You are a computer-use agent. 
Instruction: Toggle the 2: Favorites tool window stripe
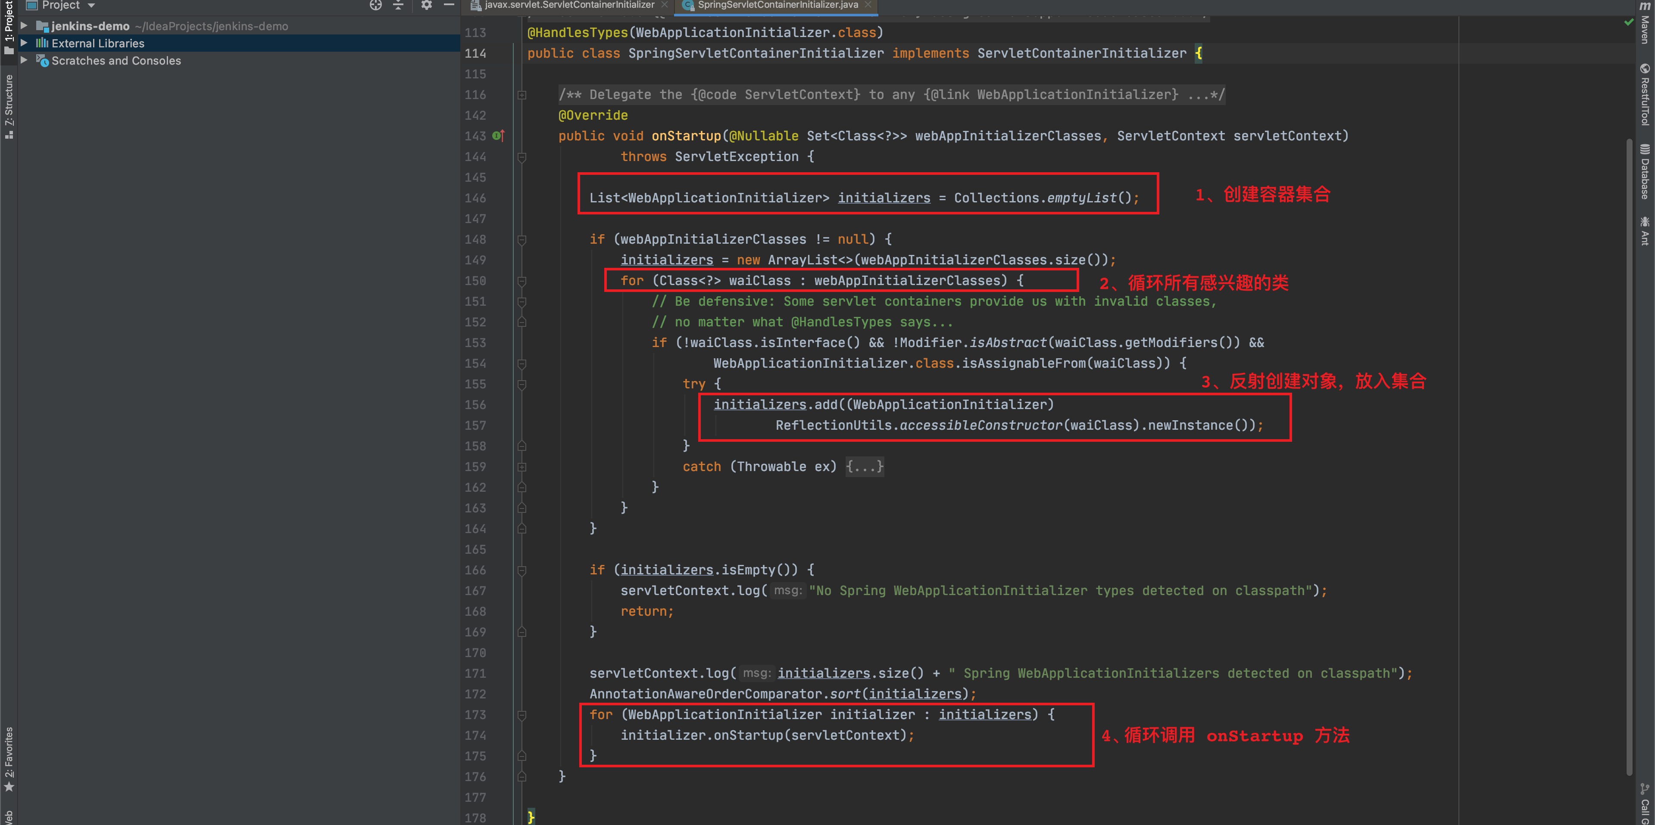click(8, 760)
